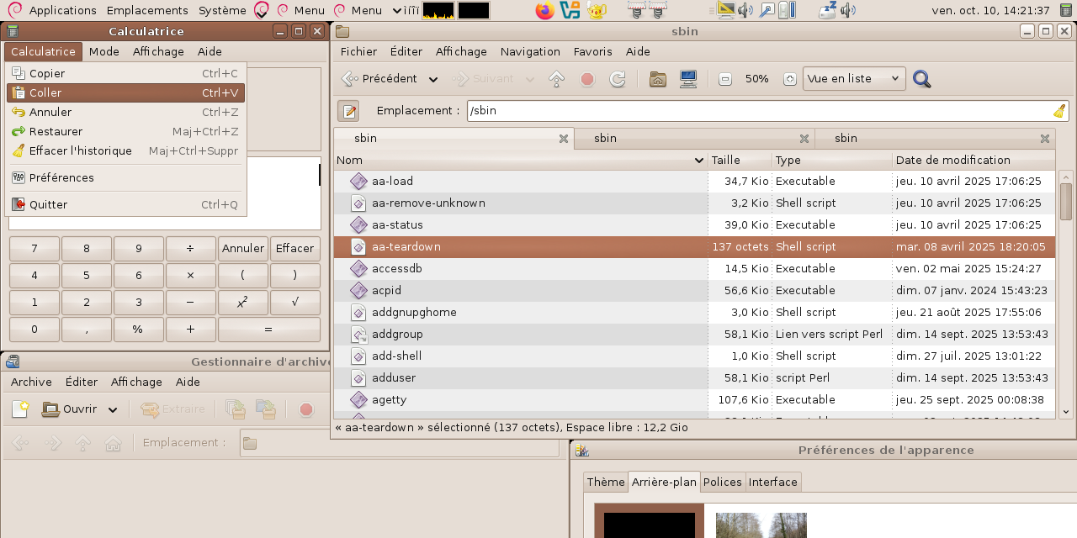1077x538 pixels.
Task: Open the Computer location icon
Action: point(688,79)
